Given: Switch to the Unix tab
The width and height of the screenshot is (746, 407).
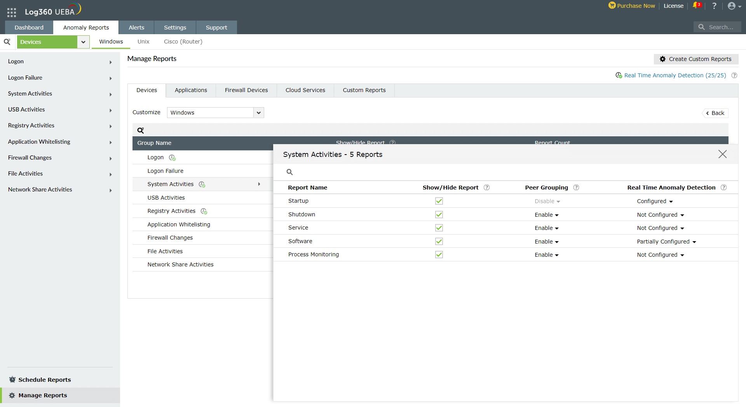Looking at the screenshot, I should click(143, 42).
